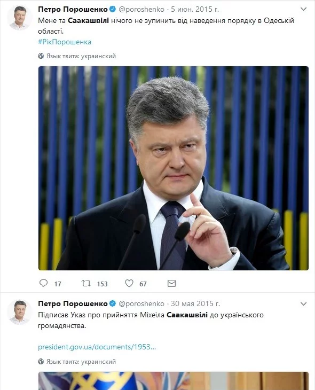
Task: Like the June 5 tweet with the heart icon
Action: (129, 283)
